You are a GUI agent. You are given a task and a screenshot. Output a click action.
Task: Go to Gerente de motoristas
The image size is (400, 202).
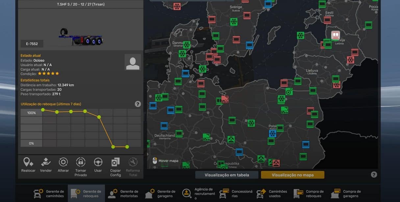(x=123, y=193)
